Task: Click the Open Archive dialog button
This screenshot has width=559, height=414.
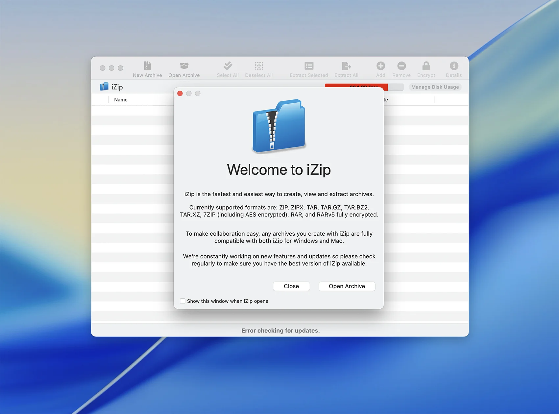Action: coord(347,286)
